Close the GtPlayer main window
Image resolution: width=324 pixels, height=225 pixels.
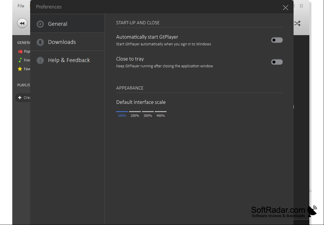coord(301,6)
